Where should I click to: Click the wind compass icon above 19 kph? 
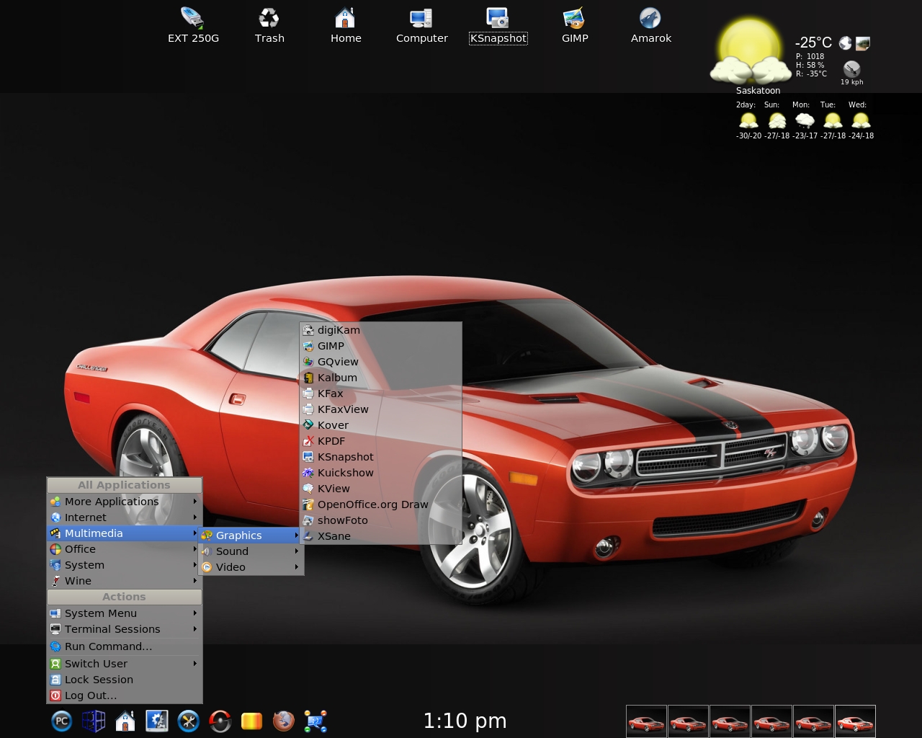[x=852, y=69]
